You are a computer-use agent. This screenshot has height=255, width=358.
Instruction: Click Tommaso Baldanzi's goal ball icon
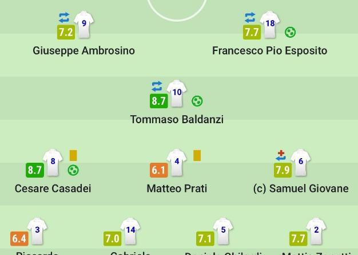point(197,101)
